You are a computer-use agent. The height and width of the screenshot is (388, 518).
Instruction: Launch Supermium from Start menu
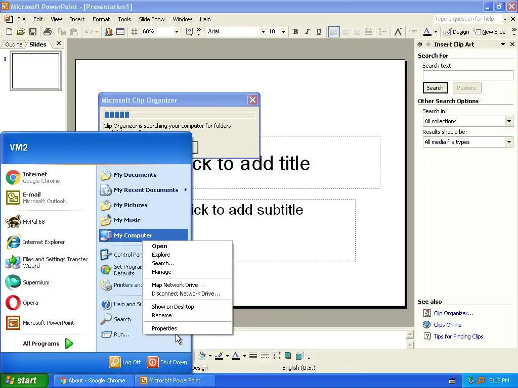49,282
